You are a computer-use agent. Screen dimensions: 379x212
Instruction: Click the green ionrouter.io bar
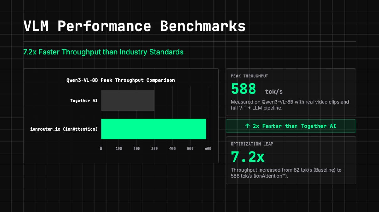tap(153, 129)
